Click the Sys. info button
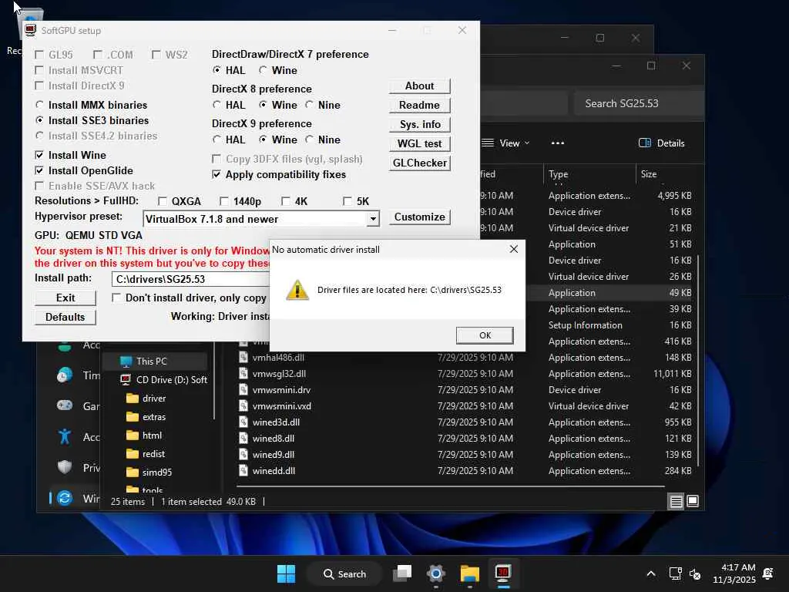Image resolution: width=789 pixels, height=592 pixels. coord(419,124)
